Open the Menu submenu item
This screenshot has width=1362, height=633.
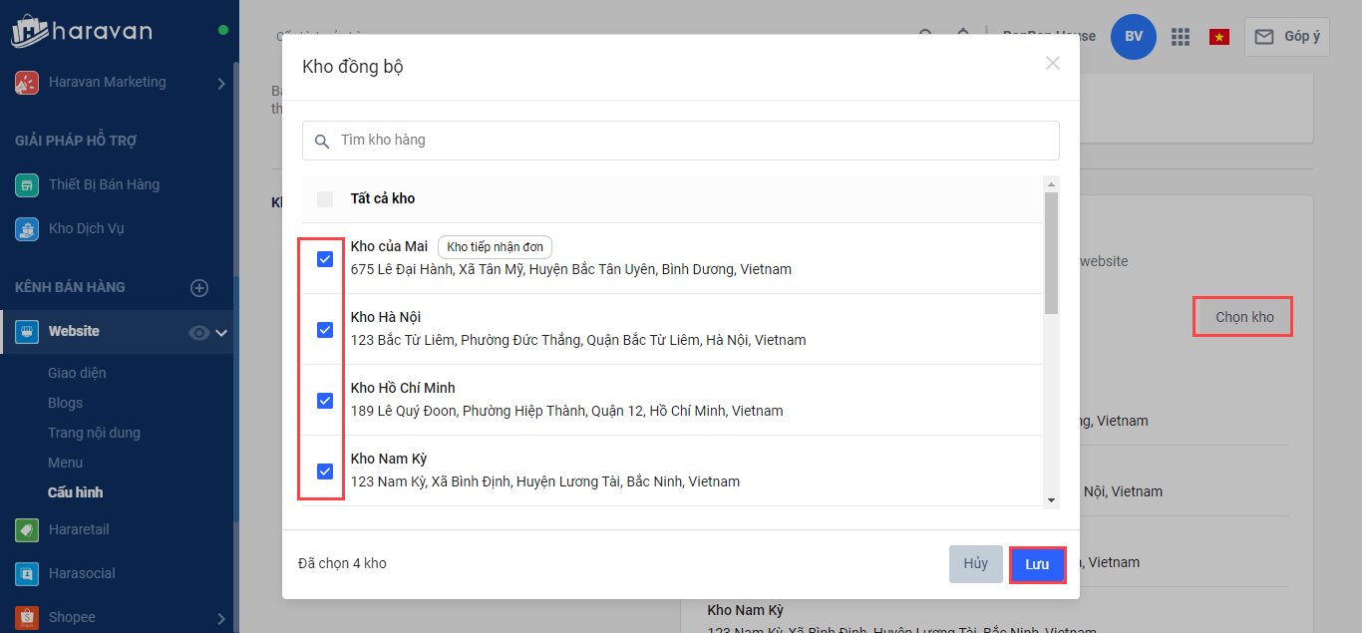65,463
